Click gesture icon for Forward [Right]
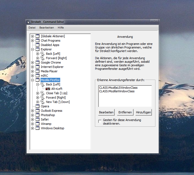Screen dimensions: 194x175 [x=43, y=58]
